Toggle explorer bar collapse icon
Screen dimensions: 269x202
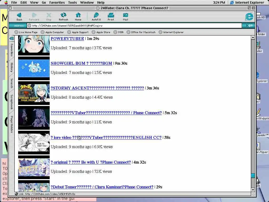[12, 38]
